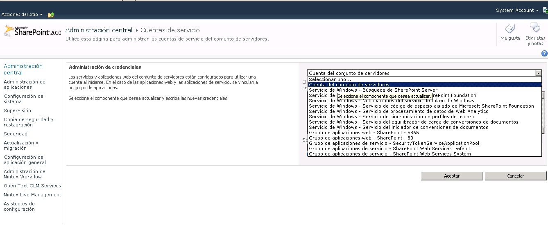Screen dimensions: 548x225
Task: Pick 'Grupo de aplicaciones web - SharePoint - 5865'
Action: [x=424, y=133]
